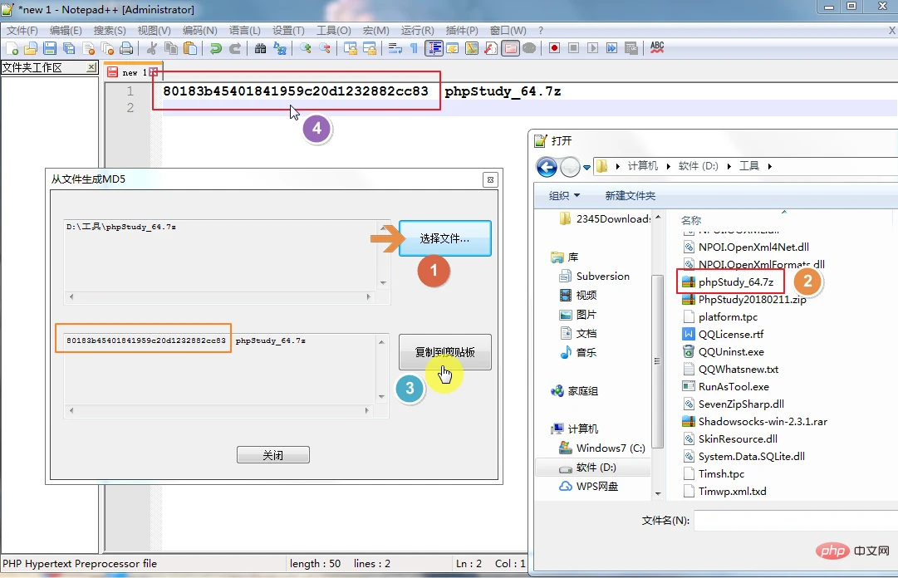Undo the last edit via toolbar

pyautogui.click(x=215, y=48)
